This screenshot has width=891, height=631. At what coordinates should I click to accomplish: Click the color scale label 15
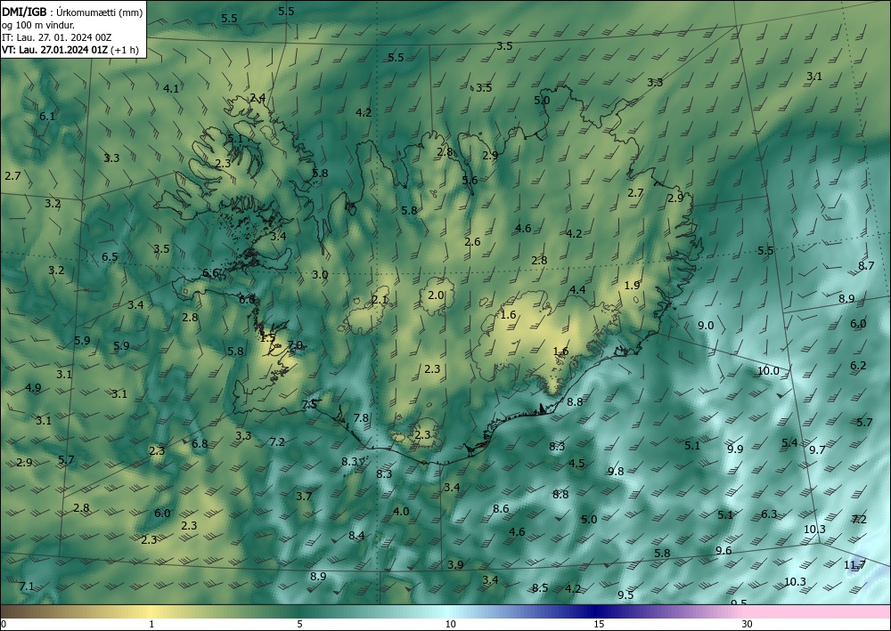[x=599, y=625]
